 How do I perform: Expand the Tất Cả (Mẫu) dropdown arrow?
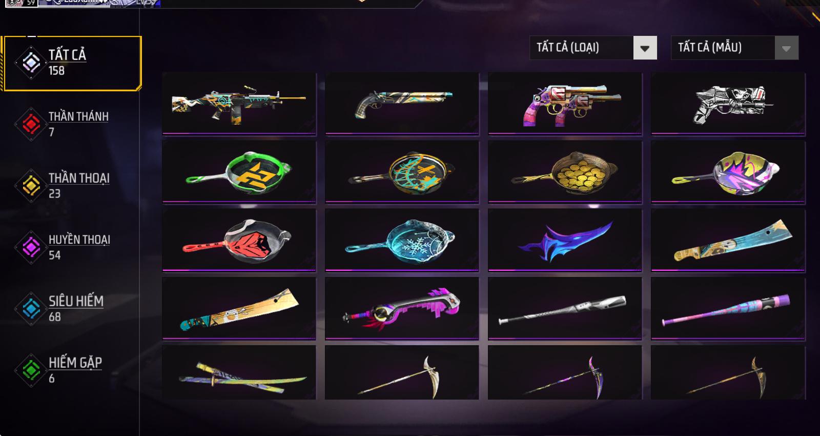[786, 48]
